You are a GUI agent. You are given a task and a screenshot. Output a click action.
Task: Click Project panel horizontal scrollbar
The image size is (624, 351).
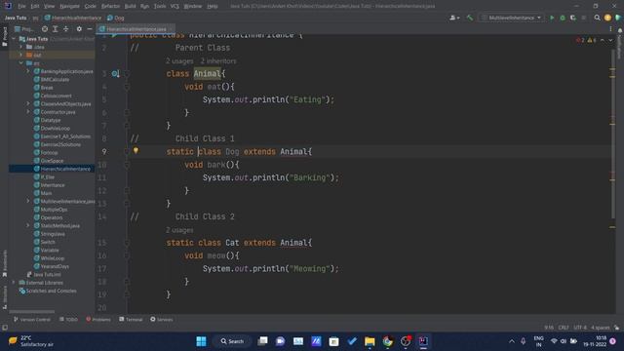point(32,312)
